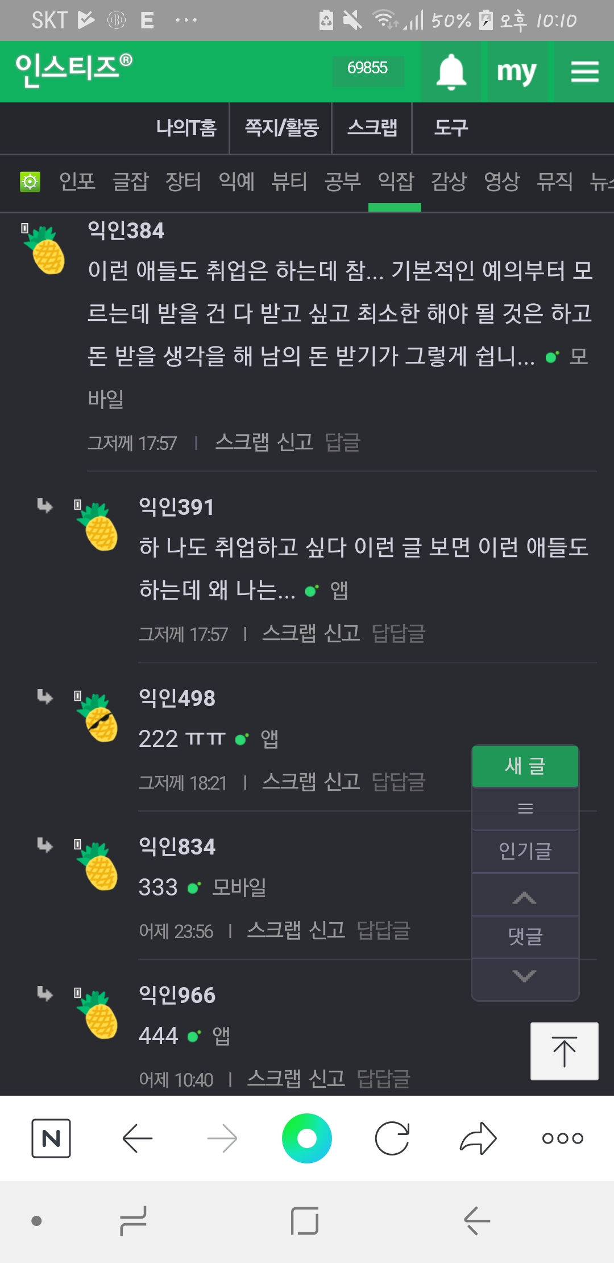Open the three-circle more options icon
614x1263 pixels.
pos(562,1138)
